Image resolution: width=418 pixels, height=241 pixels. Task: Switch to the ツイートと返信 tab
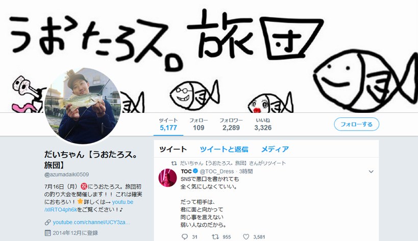pos(224,149)
